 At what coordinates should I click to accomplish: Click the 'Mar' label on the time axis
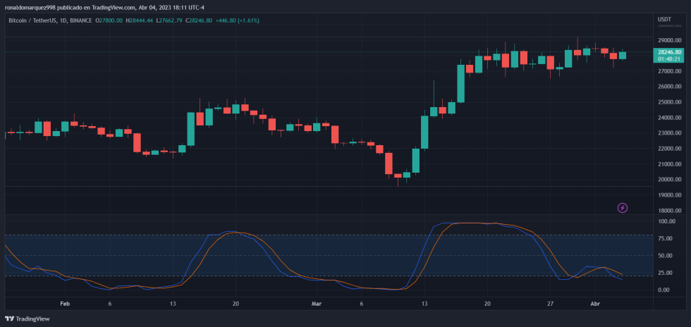[317, 304]
